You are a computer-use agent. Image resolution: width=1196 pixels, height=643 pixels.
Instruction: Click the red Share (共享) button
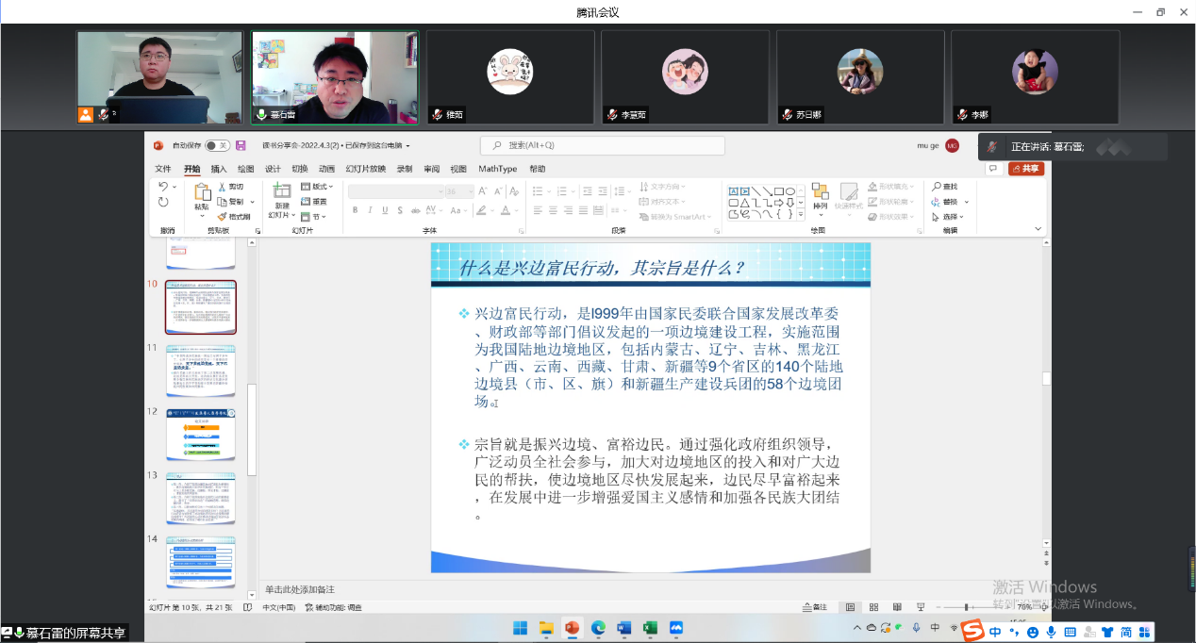pos(1025,169)
